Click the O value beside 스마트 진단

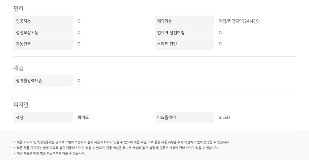pyautogui.click(x=220, y=44)
